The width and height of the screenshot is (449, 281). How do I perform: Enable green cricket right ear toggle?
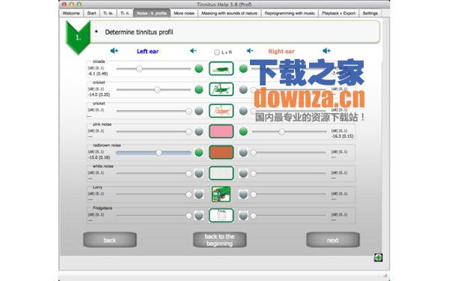click(243, 89)
